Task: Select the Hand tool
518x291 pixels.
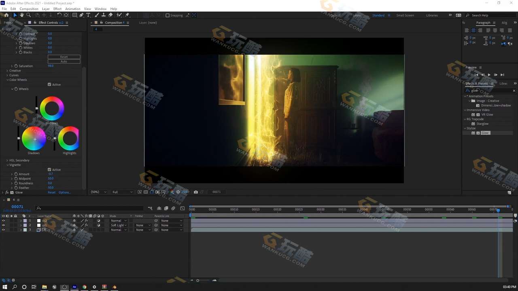Action: [22, 15]
